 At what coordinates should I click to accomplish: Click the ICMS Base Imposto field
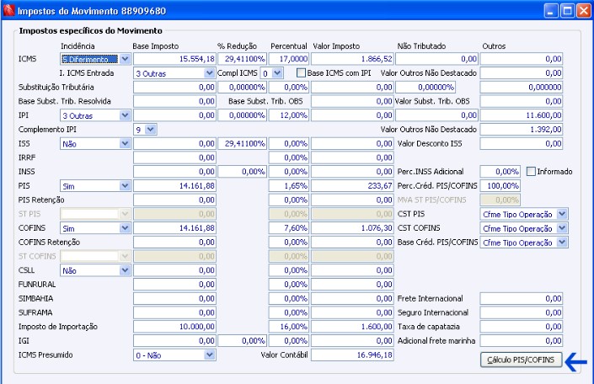tap(174, 59)
